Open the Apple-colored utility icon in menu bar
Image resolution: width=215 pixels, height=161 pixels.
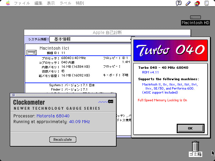click(197, 3)
